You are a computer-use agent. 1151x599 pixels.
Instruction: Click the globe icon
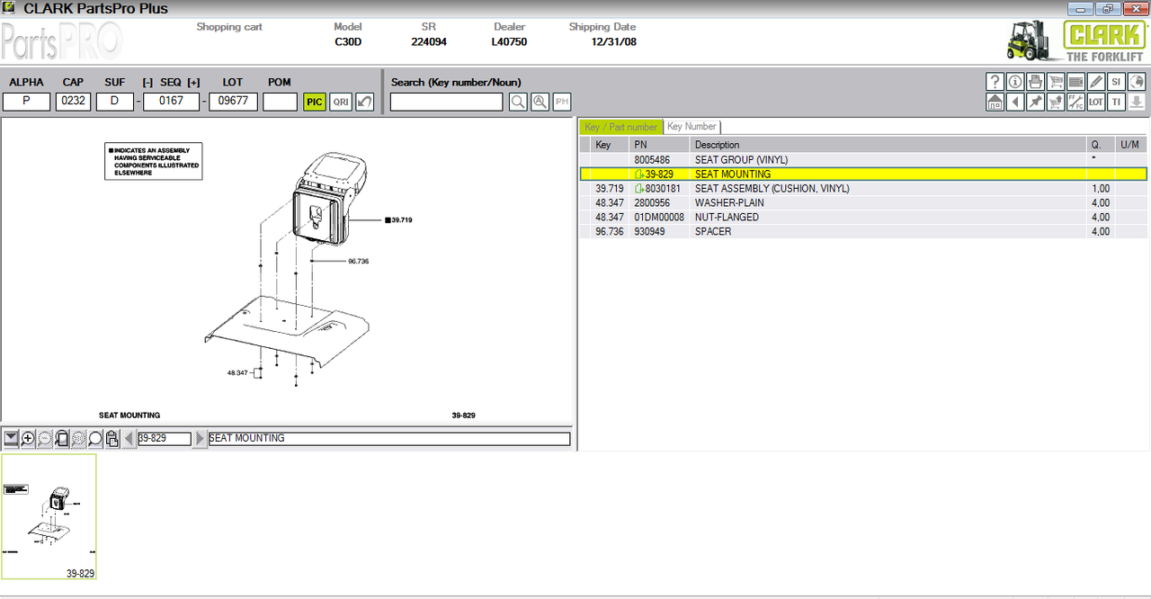[x=1136, y=82]
